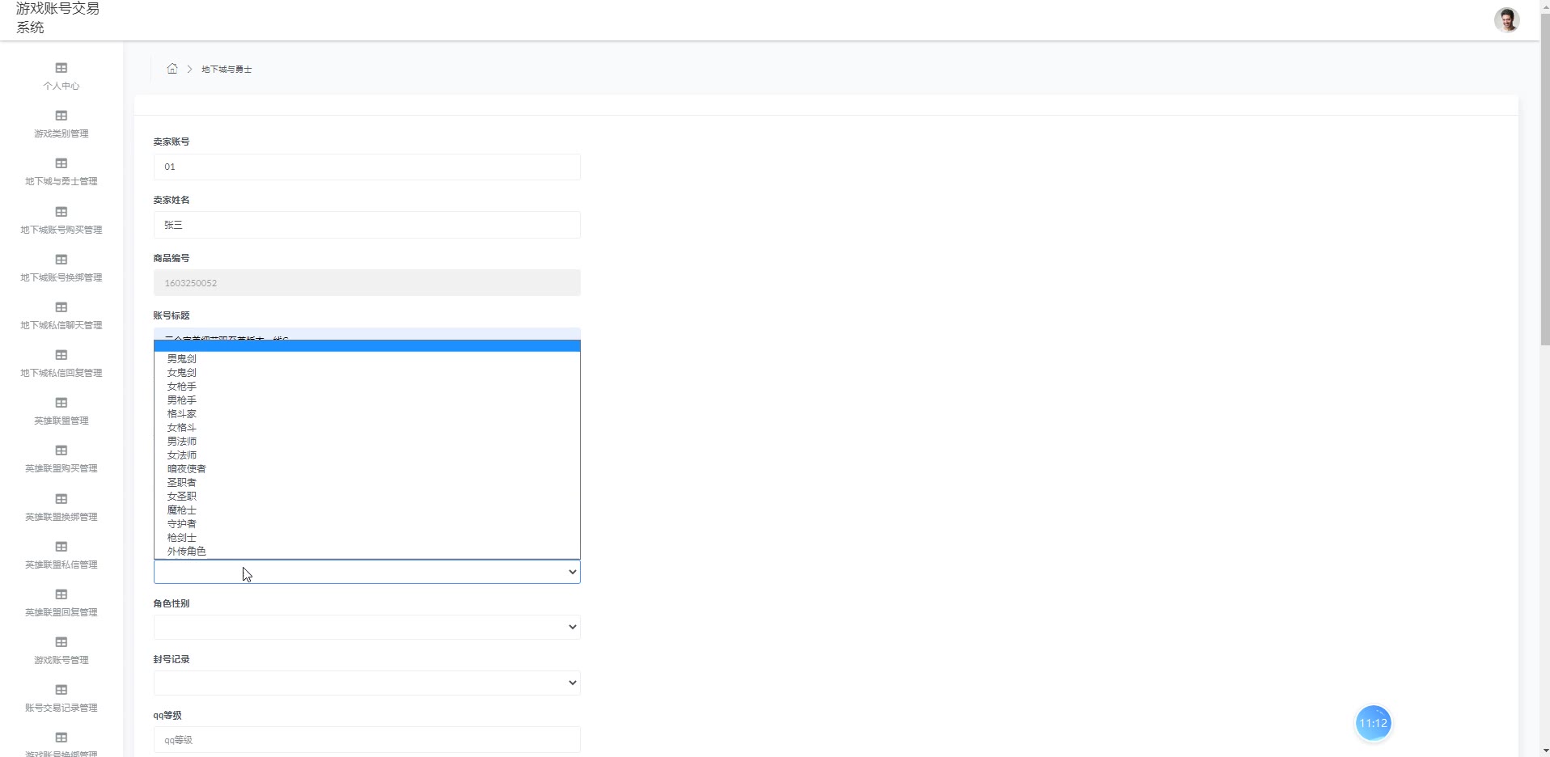Click the 英雄联盟管理 sidebar icon
1550x757 pixels.
(x=61, y=403)
